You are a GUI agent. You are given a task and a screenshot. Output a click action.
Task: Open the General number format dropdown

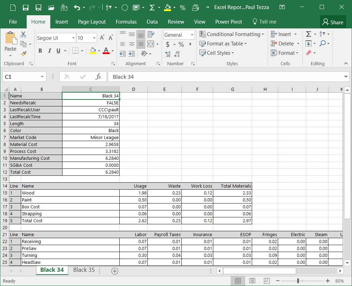192,35
